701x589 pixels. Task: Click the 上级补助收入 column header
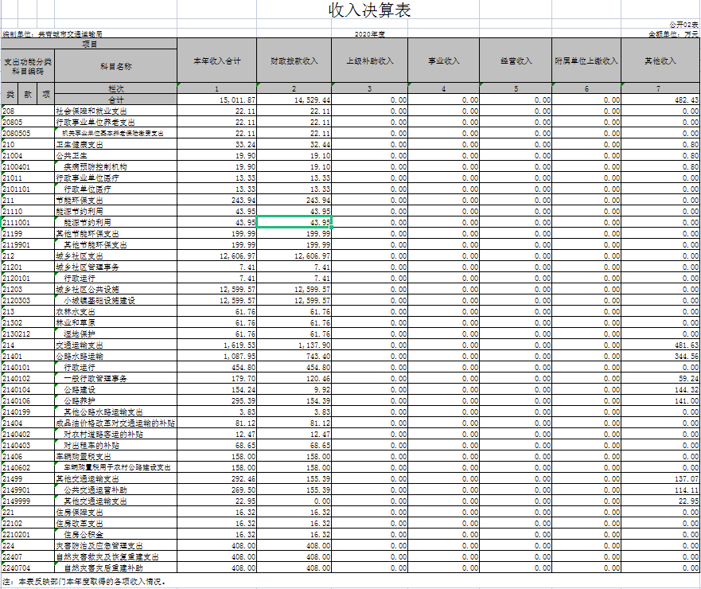[369, 60]
